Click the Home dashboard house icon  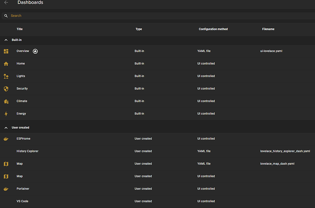click(x=6, y=64)
